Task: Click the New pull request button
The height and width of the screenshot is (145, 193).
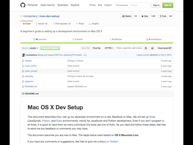Action: [50, 48]
